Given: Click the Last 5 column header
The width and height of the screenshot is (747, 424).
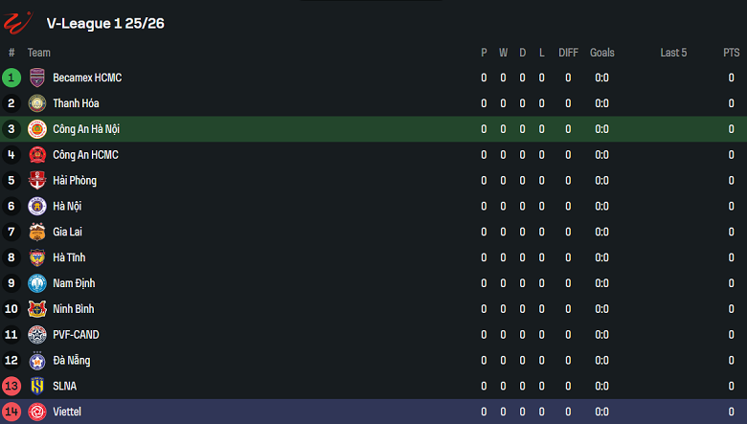Looking at the screenshot, I should coord(673,53).
